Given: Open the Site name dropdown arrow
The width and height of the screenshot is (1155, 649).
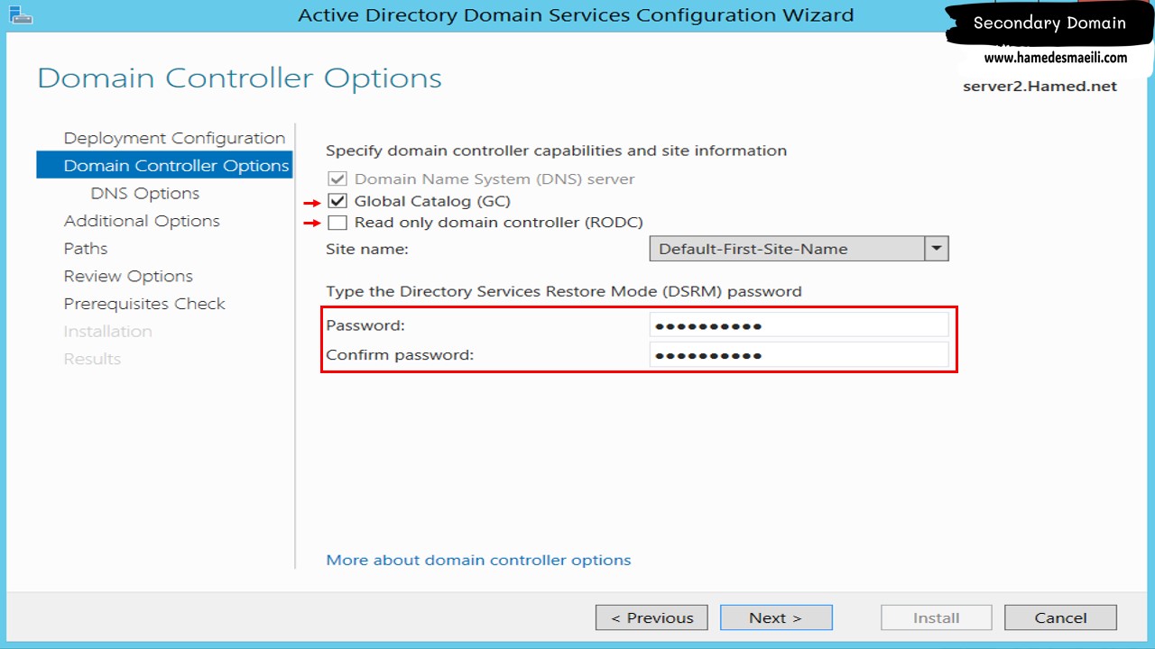Looking at the screenshot, I should coord(937,249).
